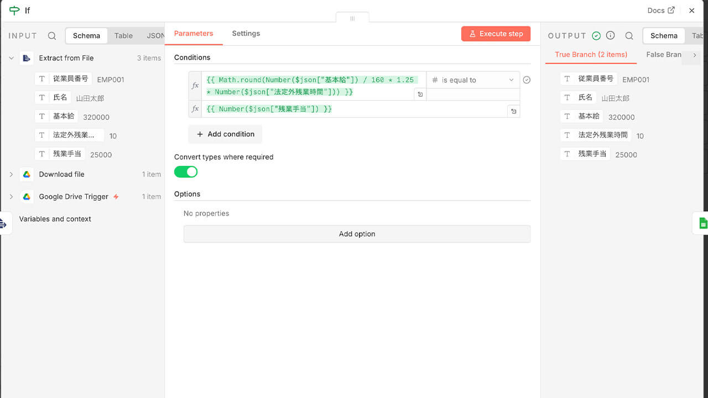Click the output panel search icon
708x398 pixels.
629,36
